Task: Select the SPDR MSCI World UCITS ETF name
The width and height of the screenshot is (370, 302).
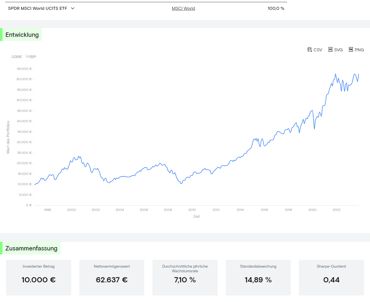Action: tap(38, 8)
